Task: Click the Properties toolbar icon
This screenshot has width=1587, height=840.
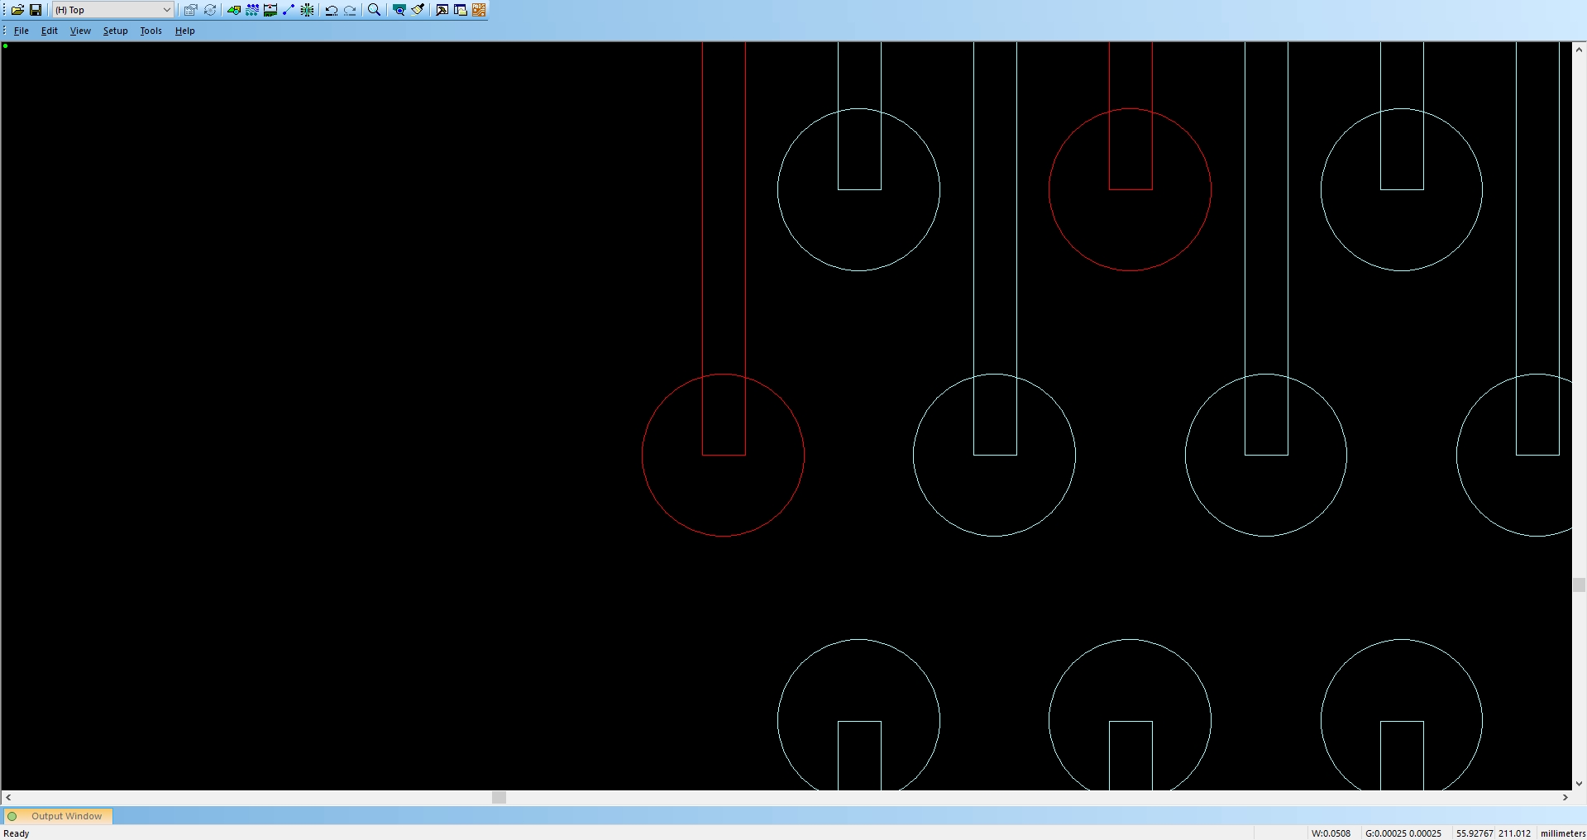Action: coord(190,10)
